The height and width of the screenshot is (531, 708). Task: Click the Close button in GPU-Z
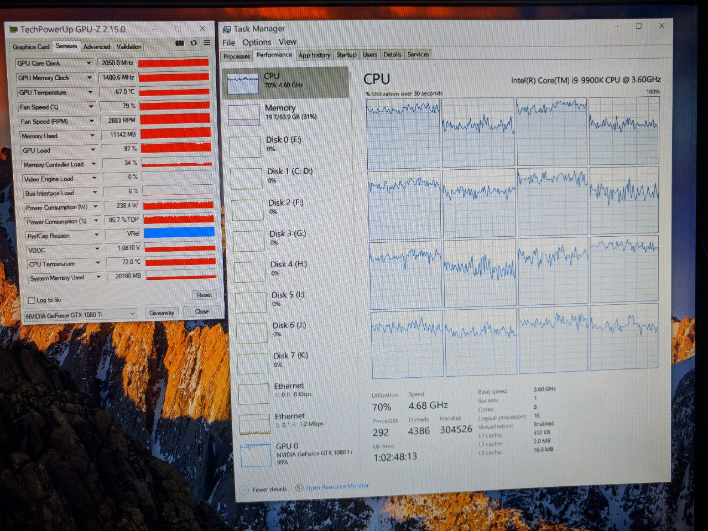[202, 311]
